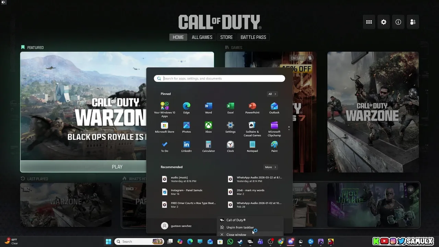Open WhatsApp Audio 2026-01-02 file

coord(255,205)
